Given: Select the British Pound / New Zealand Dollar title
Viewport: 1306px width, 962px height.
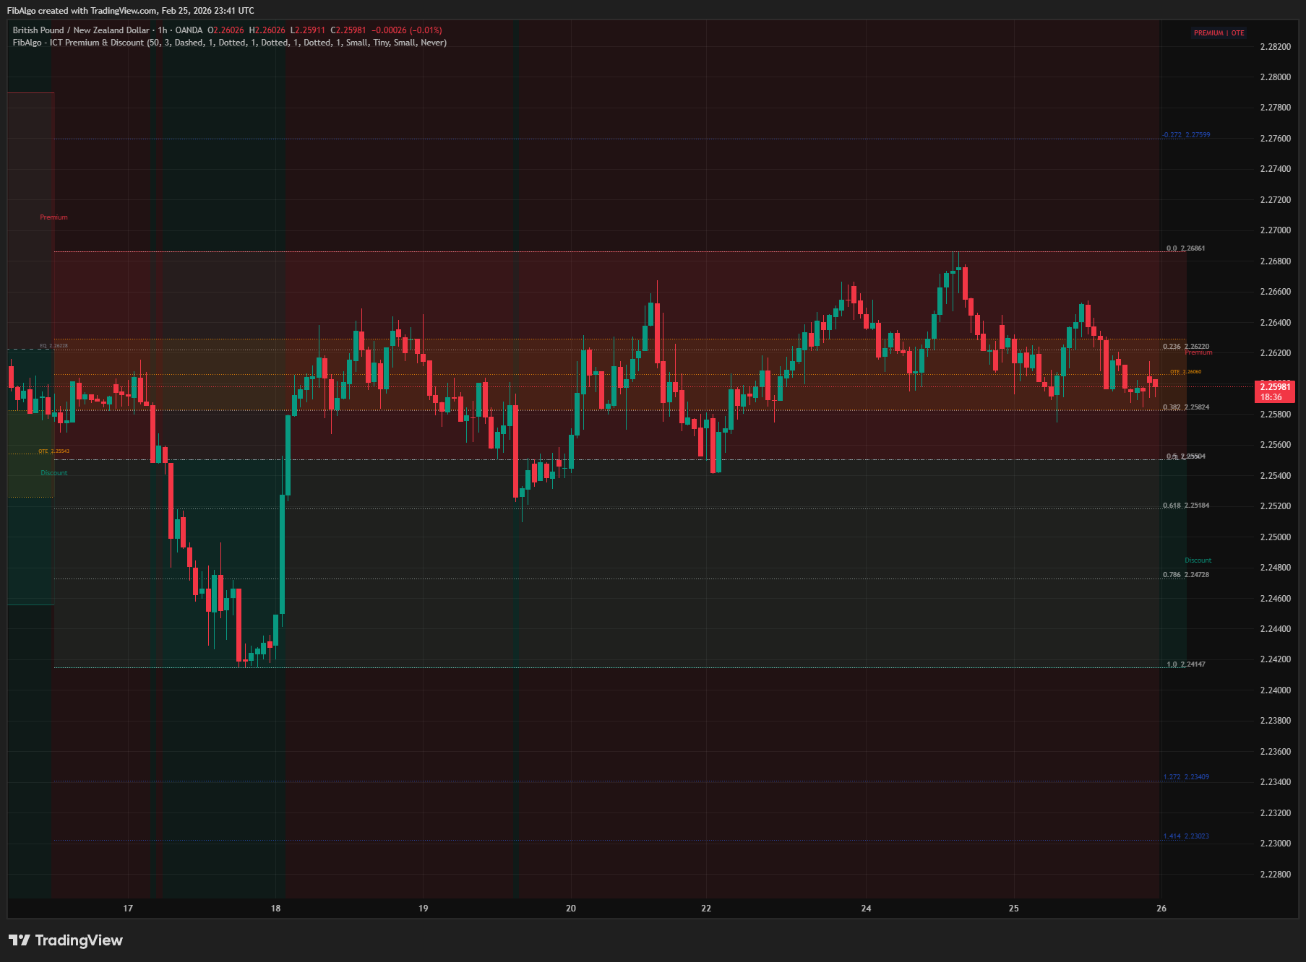Looking at the screenshot, I should (x=81, y=30).
